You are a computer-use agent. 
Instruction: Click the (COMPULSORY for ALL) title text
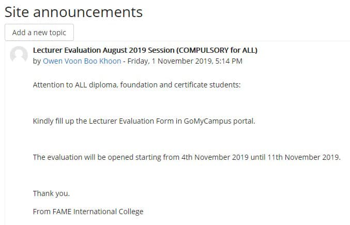217,50
